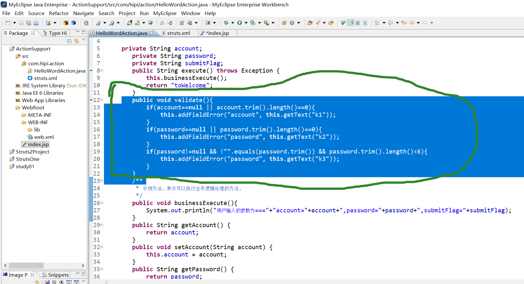The image size is (524, 284).
Task: Click Zoom Out in Image Preview panel
Action: [x=54, y=282]
